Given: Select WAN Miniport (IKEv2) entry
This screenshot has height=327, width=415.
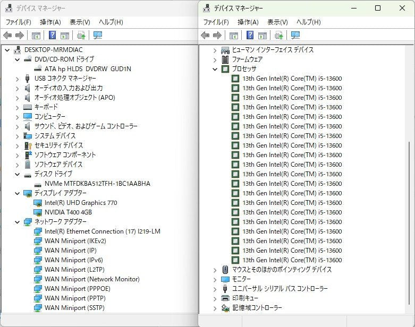Looking at the screenshot, I should (75, 241).
